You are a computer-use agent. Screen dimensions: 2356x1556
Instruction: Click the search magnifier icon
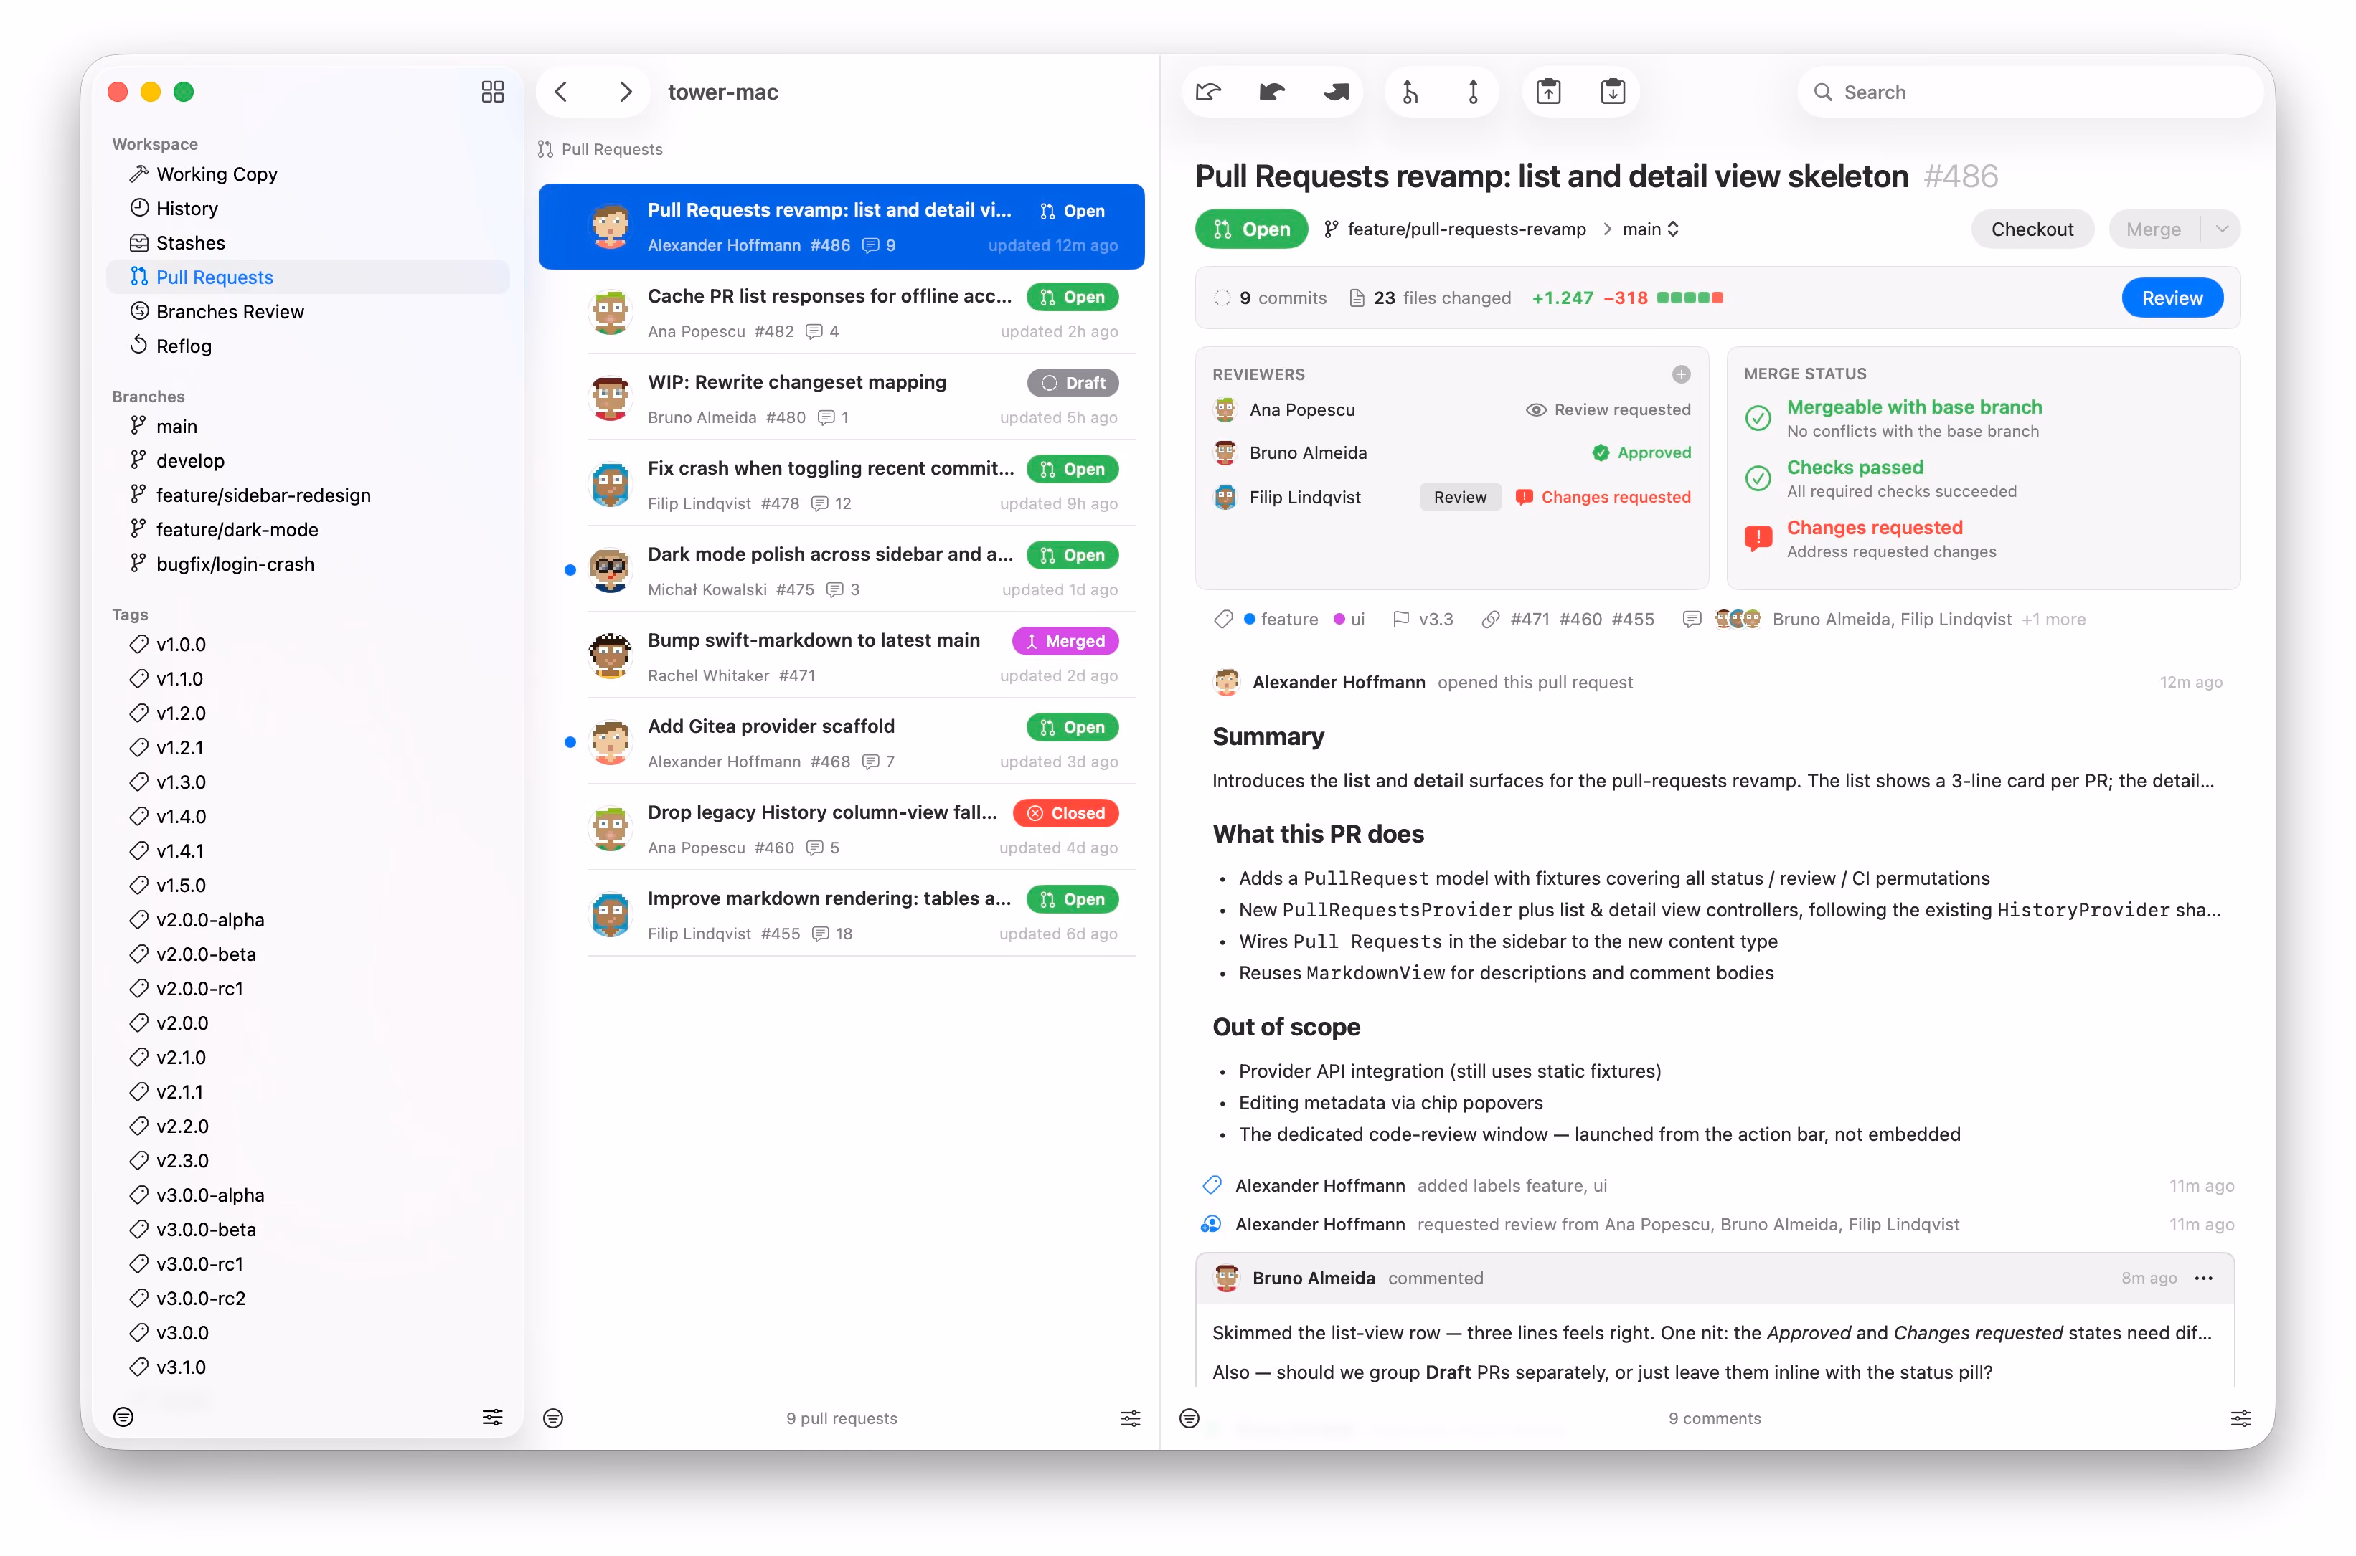(1823, 92)
